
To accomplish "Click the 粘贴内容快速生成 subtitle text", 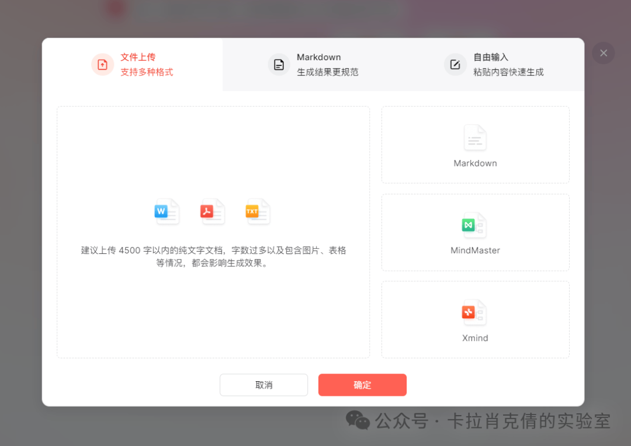I will (508, 72).
